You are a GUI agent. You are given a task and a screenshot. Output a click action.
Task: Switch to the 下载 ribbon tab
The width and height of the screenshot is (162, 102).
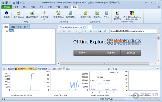[x=33, y=7]
